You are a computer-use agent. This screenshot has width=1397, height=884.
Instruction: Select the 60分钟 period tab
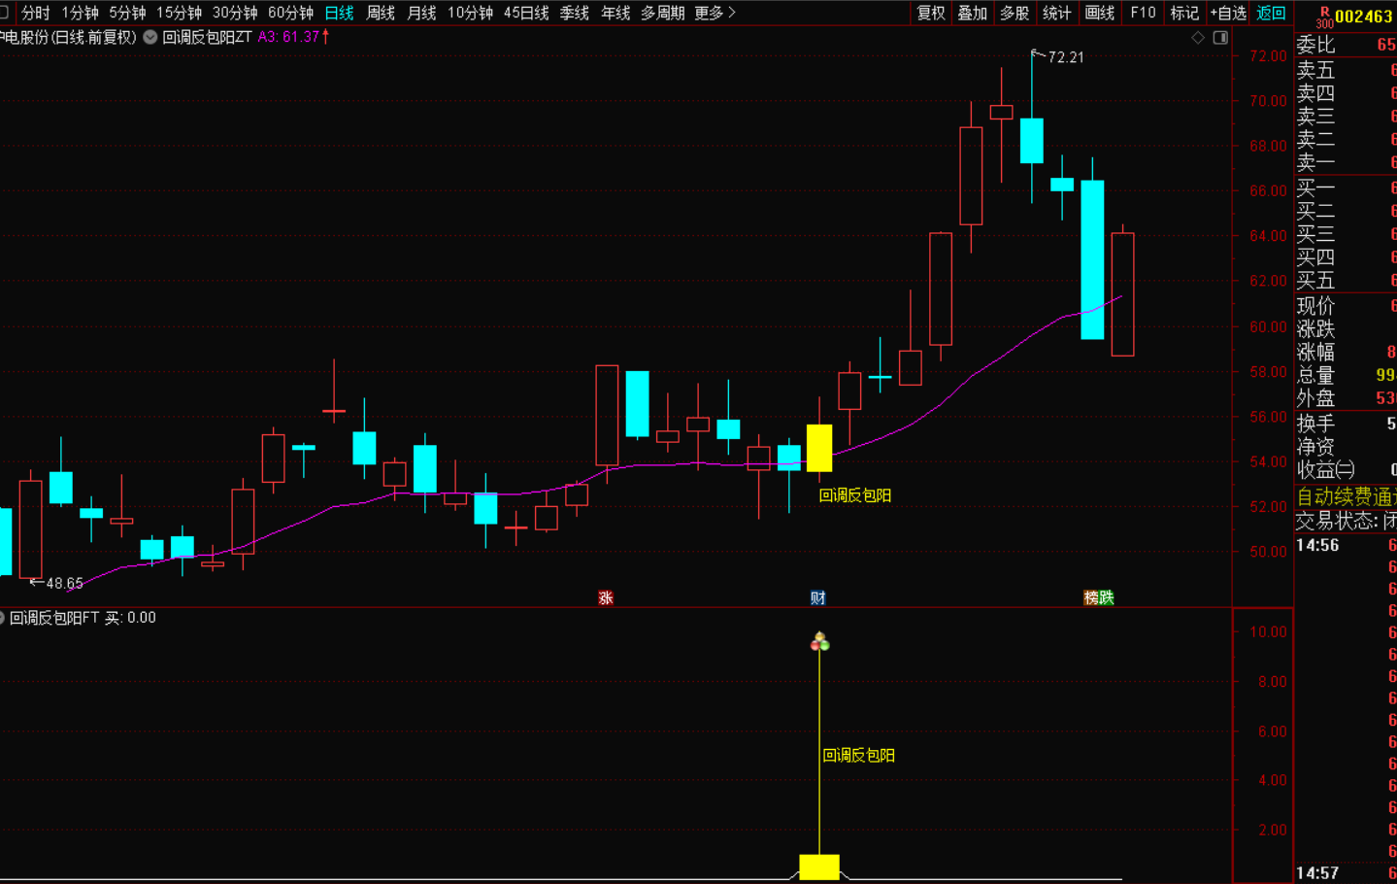290,13
